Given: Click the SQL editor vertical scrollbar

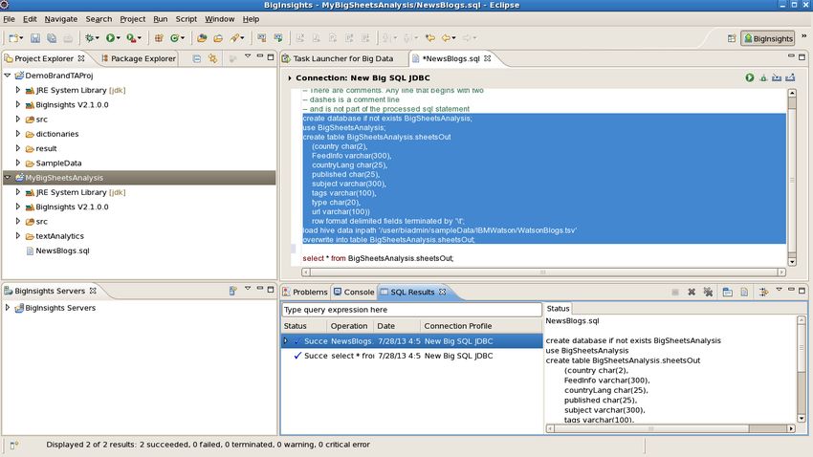Looking at the screenshot, I should click(792, 177).
